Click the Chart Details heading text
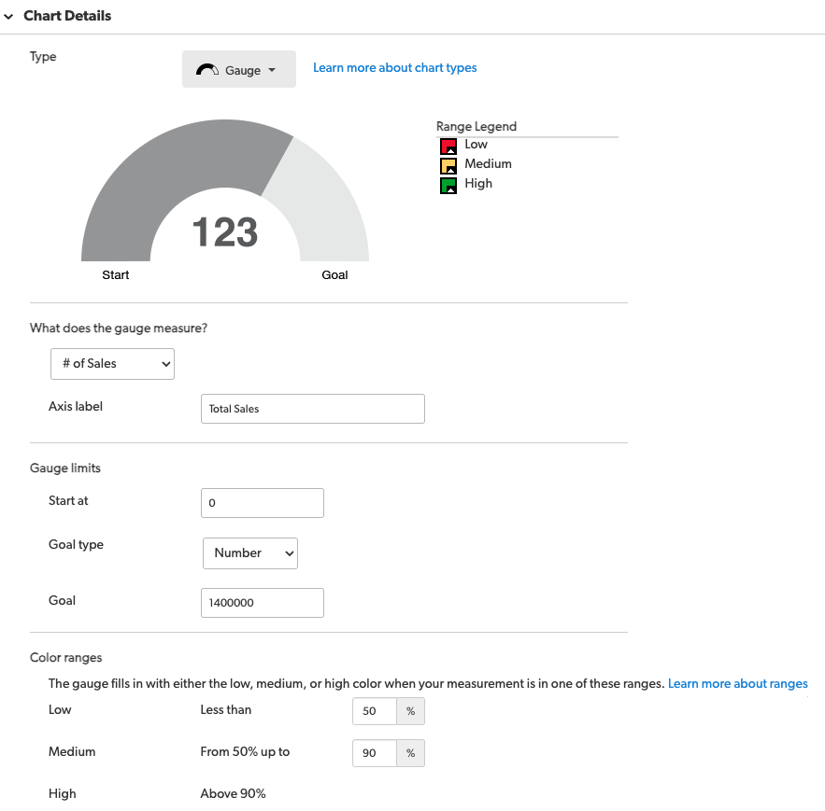The width and height of the screenshot is (825, 811). point(67,16)
